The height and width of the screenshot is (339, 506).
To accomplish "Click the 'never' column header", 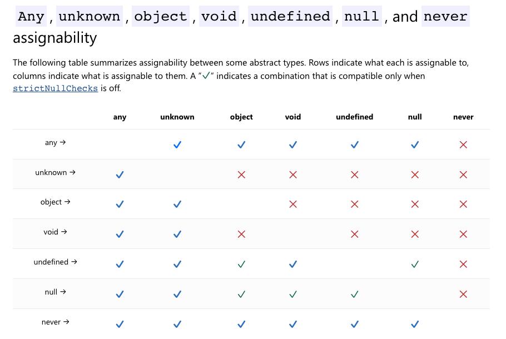I will coord(463,117).
